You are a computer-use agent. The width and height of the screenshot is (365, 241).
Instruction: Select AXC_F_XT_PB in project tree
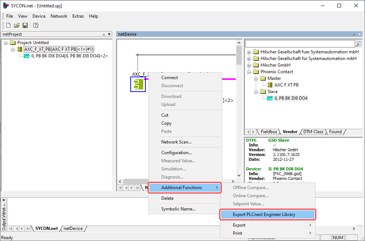pos(59,49)
